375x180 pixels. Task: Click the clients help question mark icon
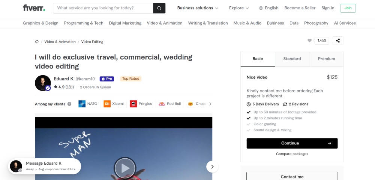69,104
